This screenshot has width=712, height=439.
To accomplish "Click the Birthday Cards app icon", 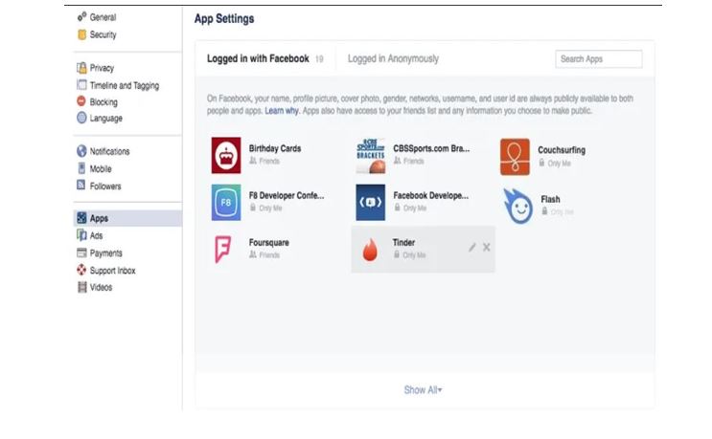I will point(226,156).
